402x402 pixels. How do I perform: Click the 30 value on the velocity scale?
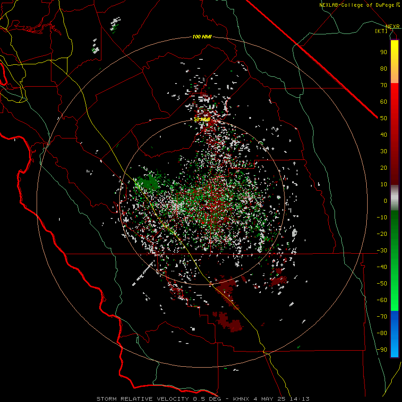point(384,151)
